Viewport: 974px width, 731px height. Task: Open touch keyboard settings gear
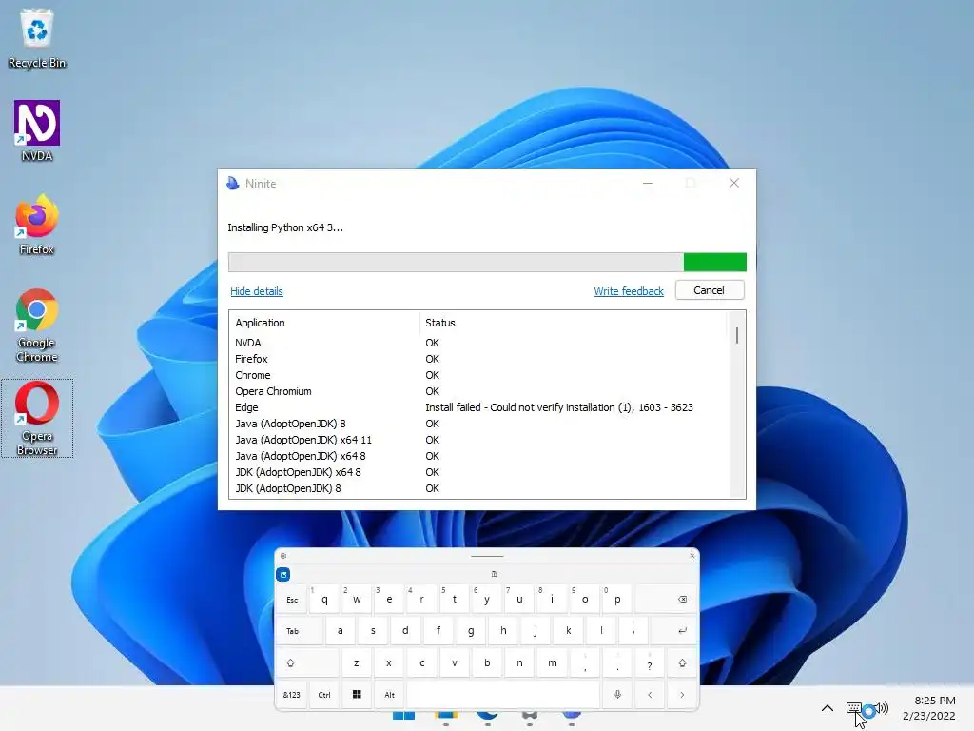click(283, 556)
